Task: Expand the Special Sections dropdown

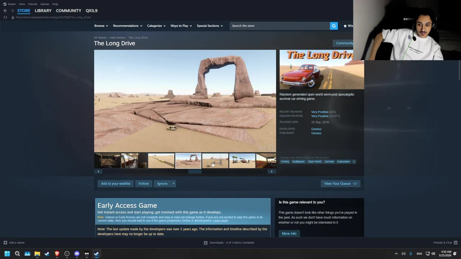Action: coord(210,26)
